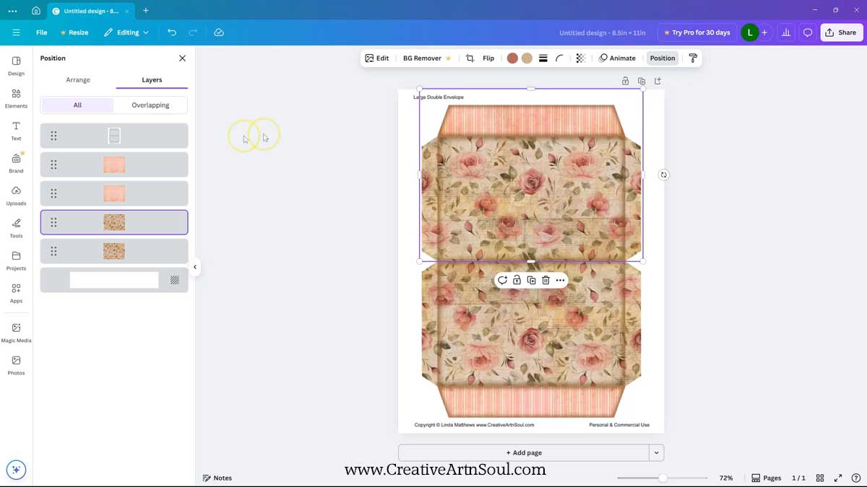Open the Resize menu
Image resolution: width=867 pixels, height=487 pixels.
pyautogui.click(x=74, y=32)
